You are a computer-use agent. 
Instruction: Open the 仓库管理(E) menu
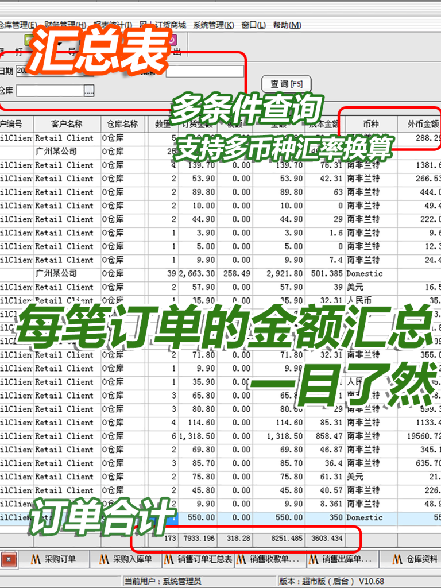(x=18, y=25)
